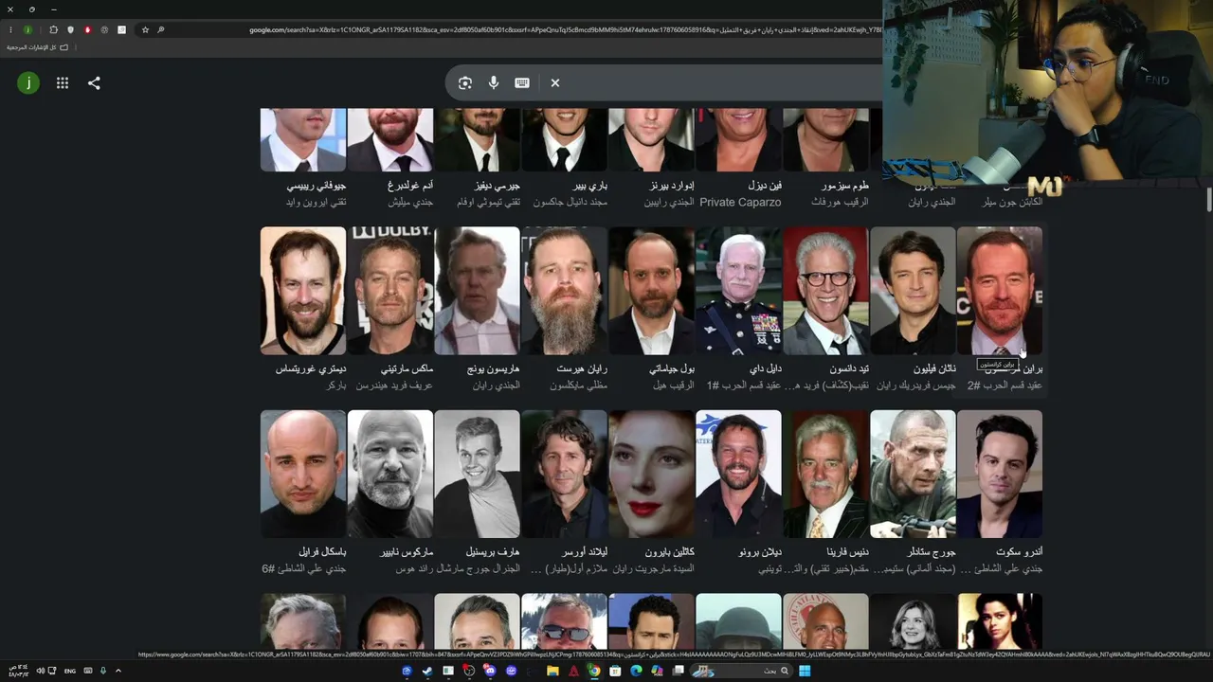View the ليلاند أورسر cast card
The image size is (1213, 682).
pyautogui.click(x=564, y=494)
